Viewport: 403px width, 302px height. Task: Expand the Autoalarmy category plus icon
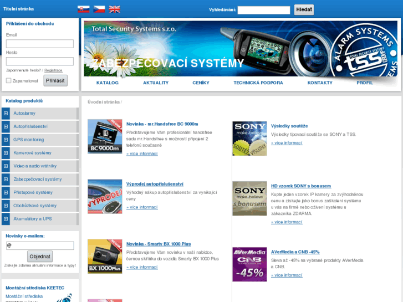coord(6,114)
